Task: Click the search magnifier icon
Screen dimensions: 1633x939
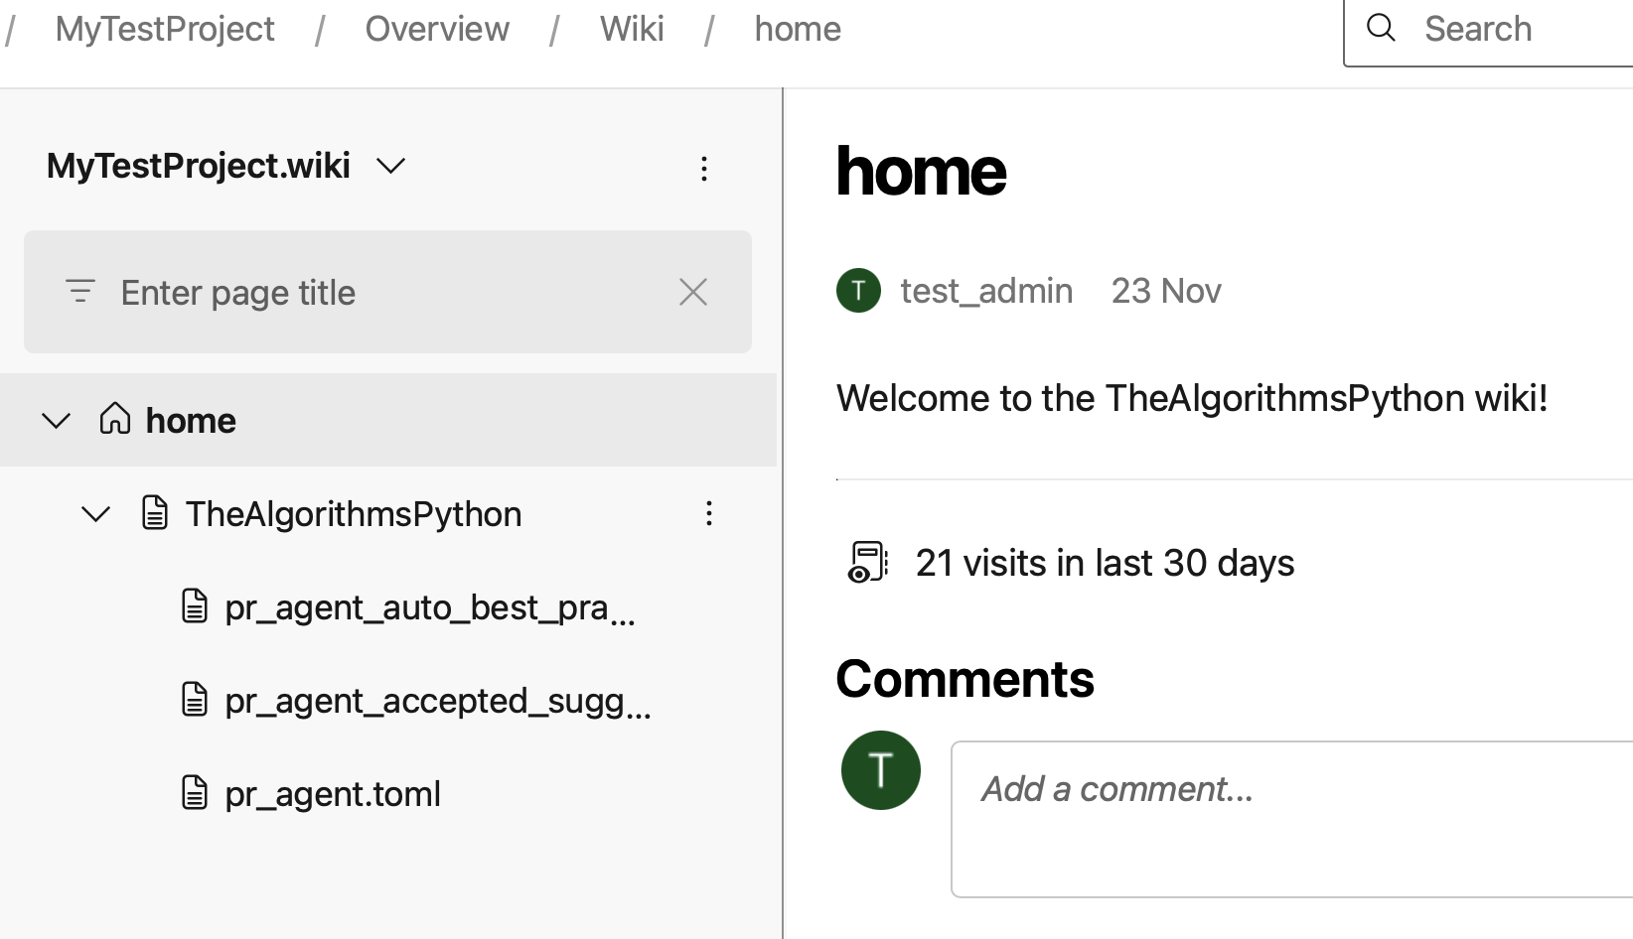Action: pos(1381,28)
